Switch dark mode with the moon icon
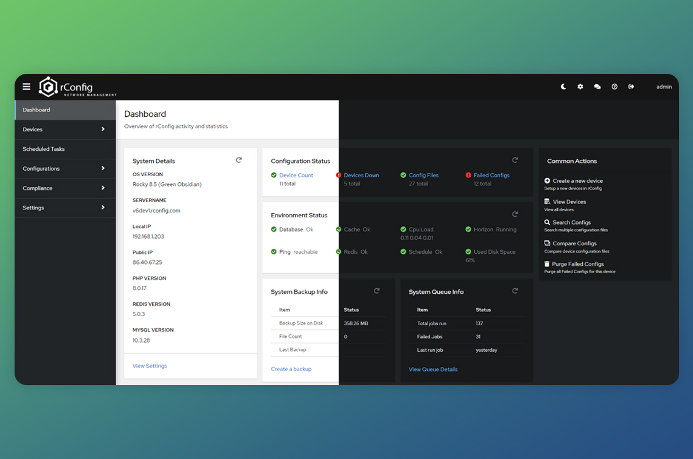This screenshot has height=459, width=693. [x=563, y=87]
